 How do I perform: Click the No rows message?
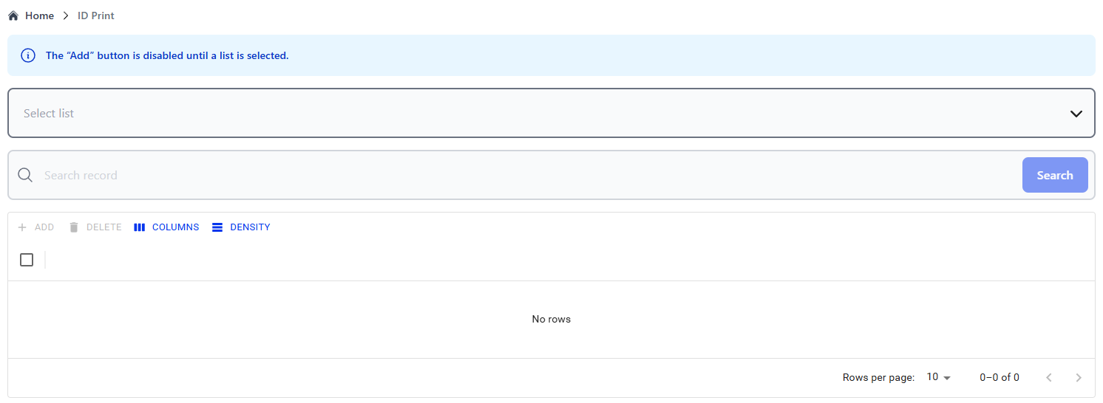(551, 319)
